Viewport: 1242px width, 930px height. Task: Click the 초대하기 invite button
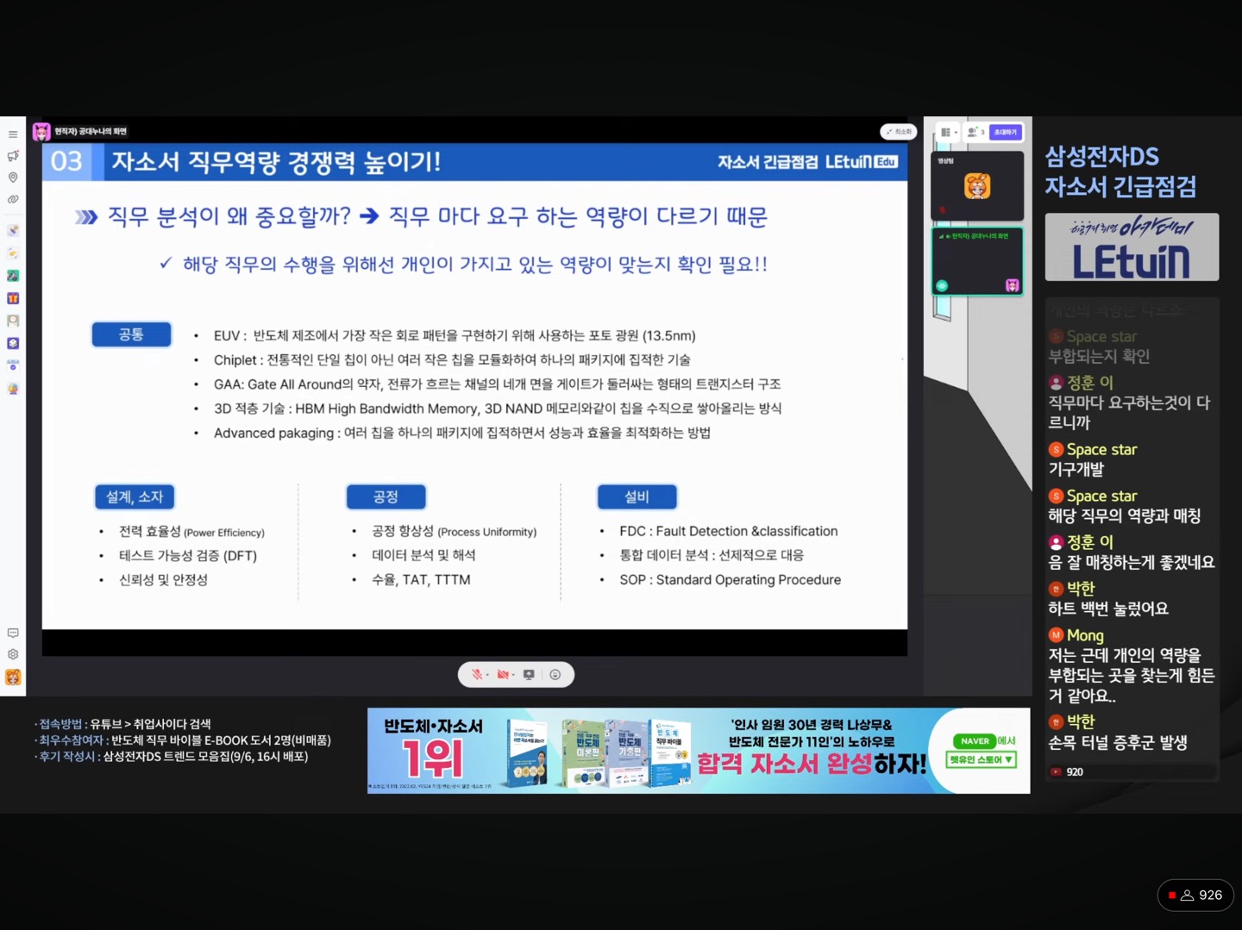tap(1005, 133)
